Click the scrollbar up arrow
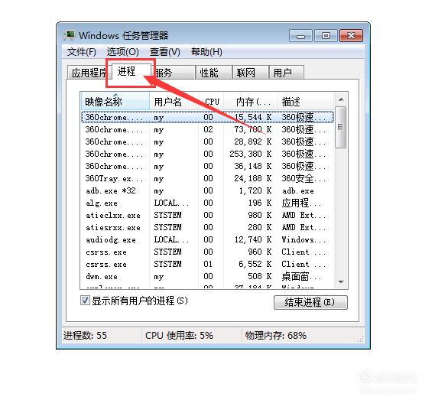 pyautogui.click(x=341, y=99)
